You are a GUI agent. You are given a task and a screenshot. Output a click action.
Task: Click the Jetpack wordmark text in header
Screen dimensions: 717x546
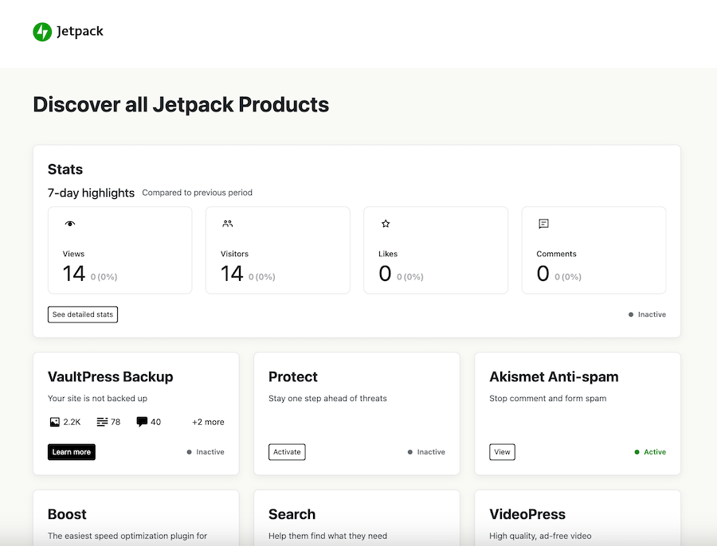click(x=80, y=32)
